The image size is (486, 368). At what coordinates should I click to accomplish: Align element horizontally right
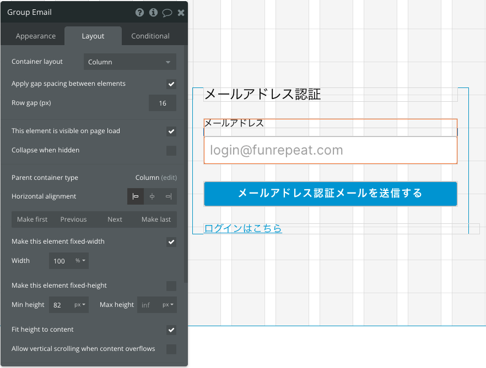coord(168,196)
